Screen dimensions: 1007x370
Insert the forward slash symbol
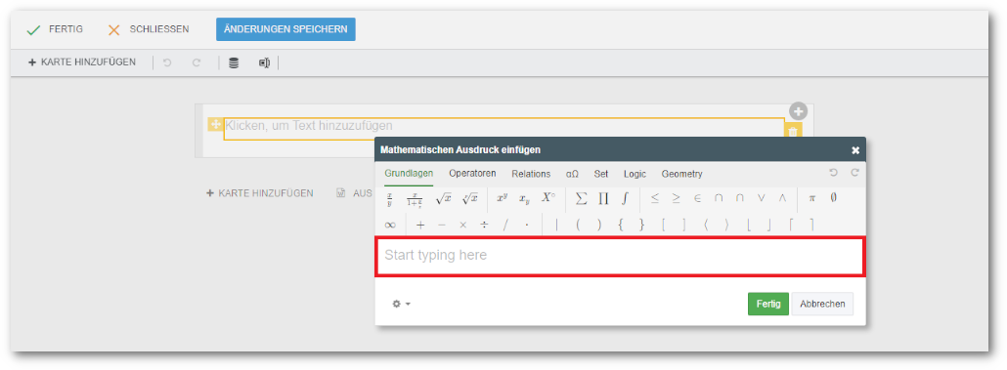505,226
